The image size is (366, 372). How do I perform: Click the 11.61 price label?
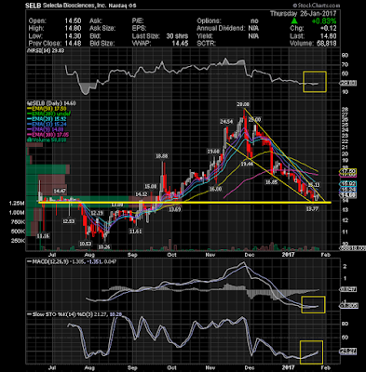(136, 232)
